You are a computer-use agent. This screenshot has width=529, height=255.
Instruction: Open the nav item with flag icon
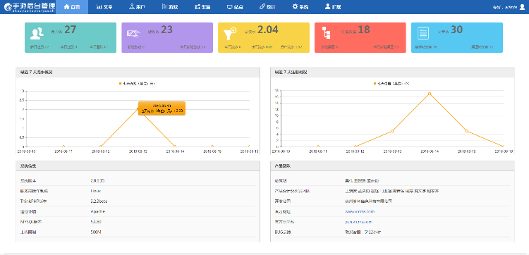170,7
